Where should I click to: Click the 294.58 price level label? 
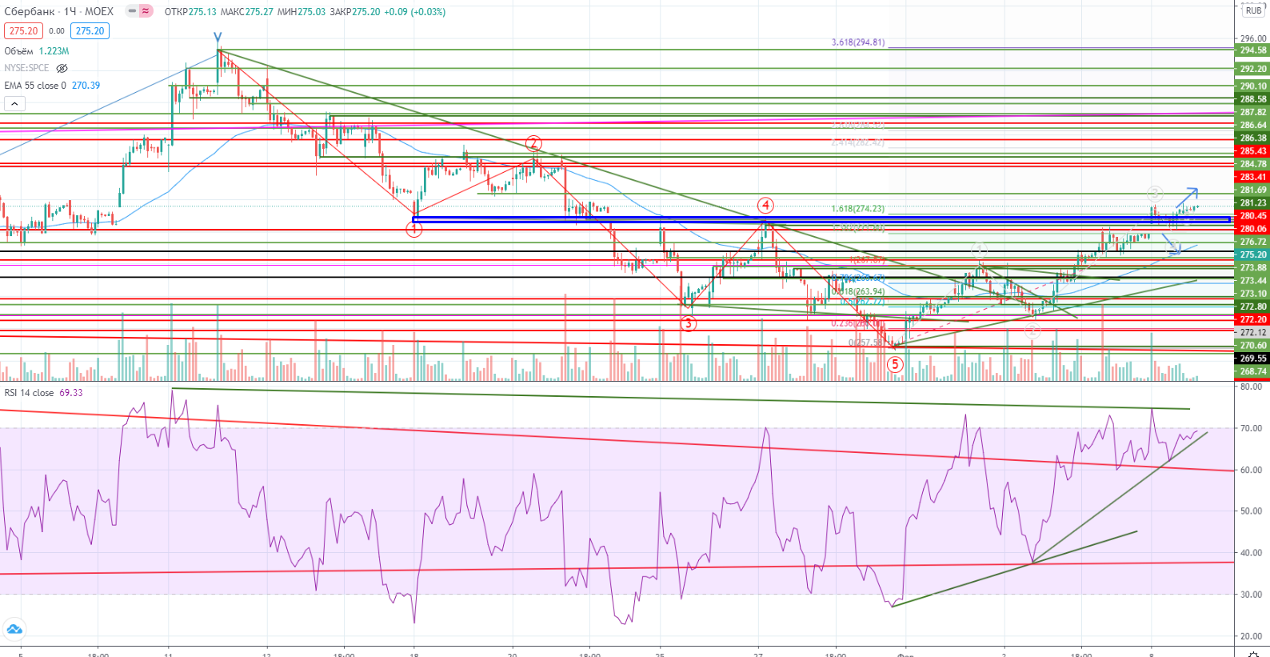click(x=1252, y=50)
